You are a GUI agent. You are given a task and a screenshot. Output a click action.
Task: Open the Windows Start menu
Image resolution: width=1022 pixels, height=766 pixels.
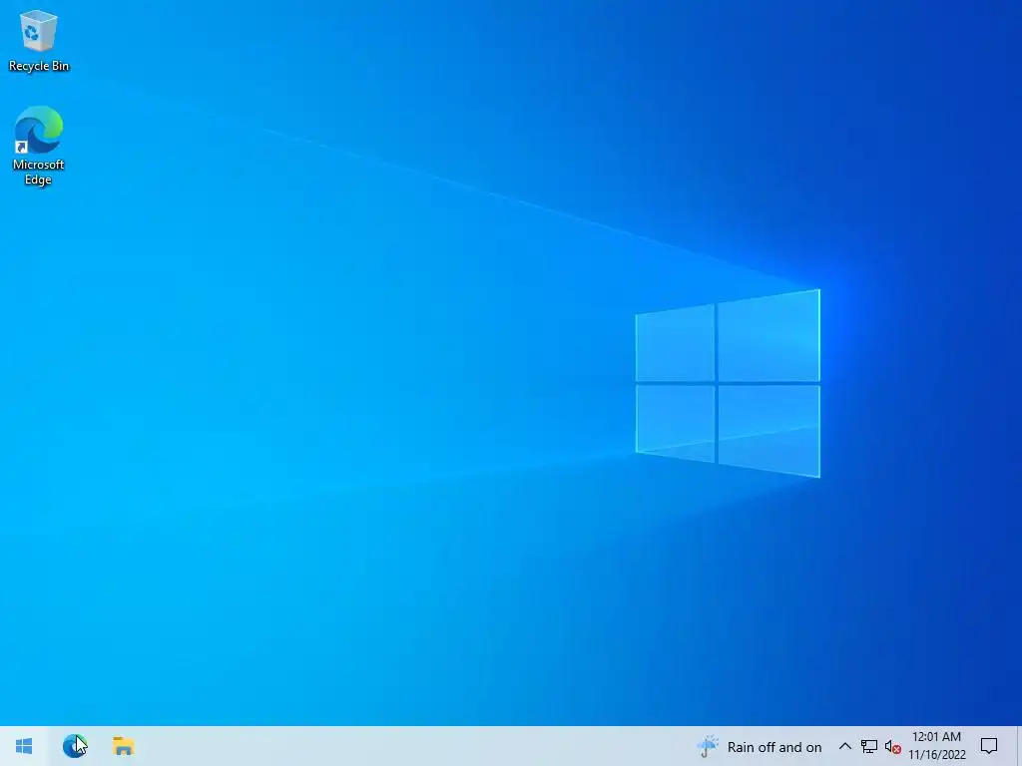coord(24,746)
